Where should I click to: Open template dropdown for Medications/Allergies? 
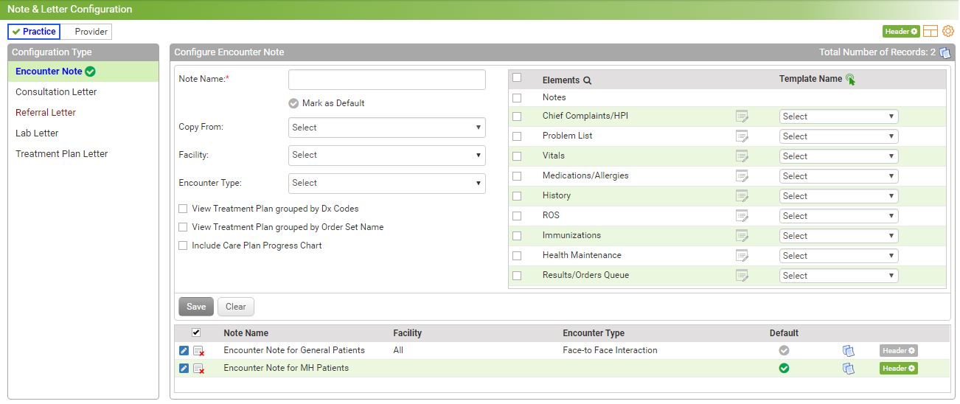click(x=839, y=176)
